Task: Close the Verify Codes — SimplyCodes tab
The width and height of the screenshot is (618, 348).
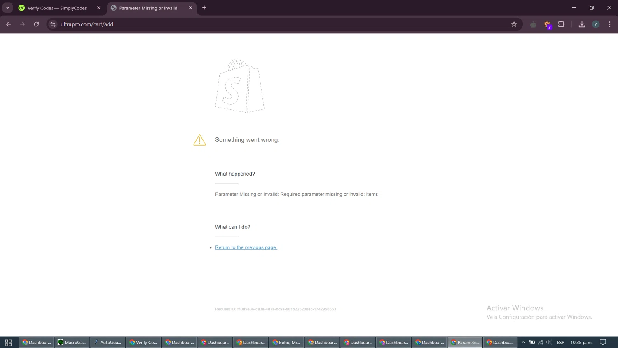Action: (98, 8)
